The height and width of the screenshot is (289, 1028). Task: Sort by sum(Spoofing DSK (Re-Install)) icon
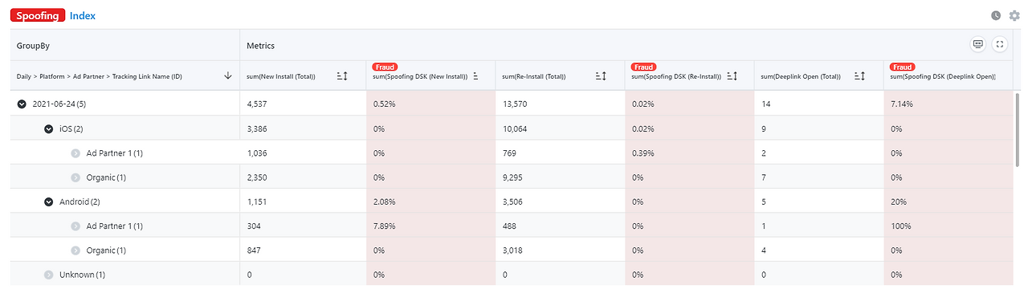732,76
